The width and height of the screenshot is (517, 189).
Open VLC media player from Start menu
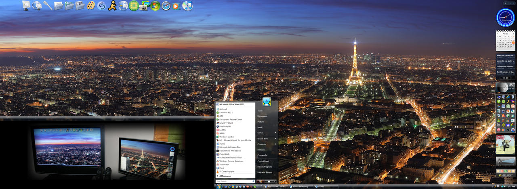(x=235, y=171)
